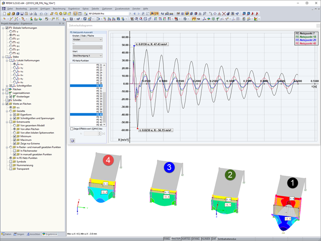
Task: Click the New node tool icon
Action: tap(4, 19)
